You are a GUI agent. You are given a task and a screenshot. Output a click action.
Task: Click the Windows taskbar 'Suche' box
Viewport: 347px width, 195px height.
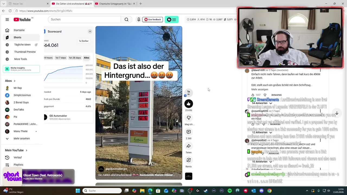click(x=102, y=191)
